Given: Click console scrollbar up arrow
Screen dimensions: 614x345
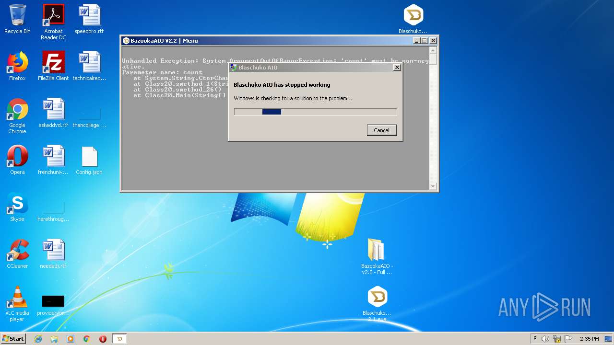Looking at the screenshot, I should point(433,50).
